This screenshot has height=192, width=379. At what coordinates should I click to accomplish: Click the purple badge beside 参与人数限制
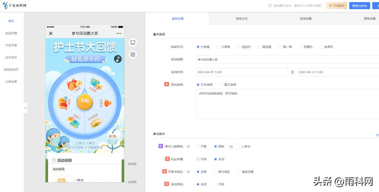point(161,146)
